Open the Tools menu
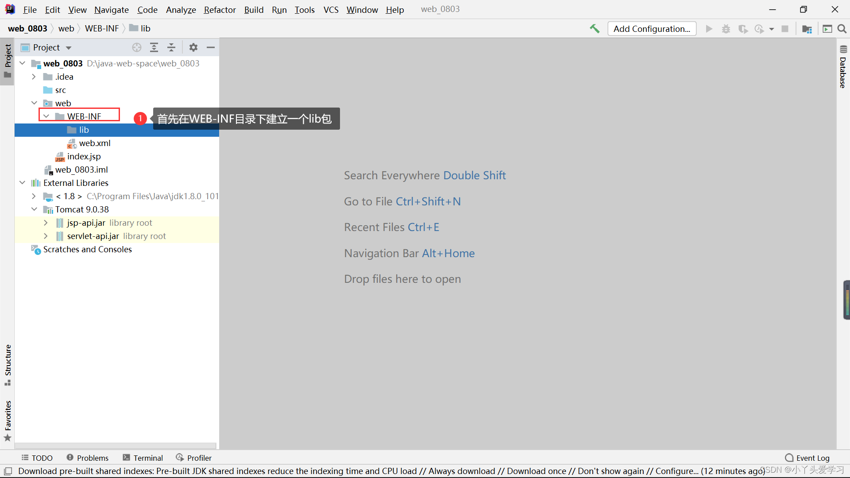Image resolution: width=850 pixels, height=478 pixels. point(305,9)
